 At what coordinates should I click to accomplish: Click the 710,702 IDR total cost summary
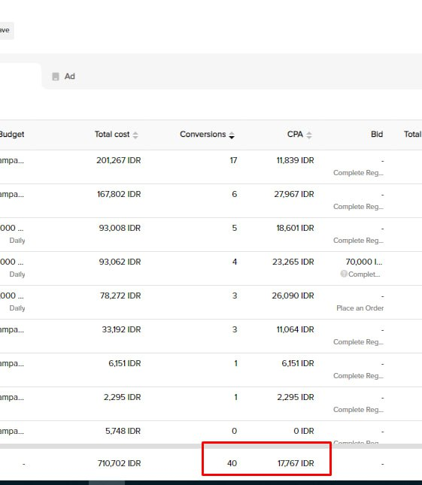pyautogui.click(x=119, y=463)
